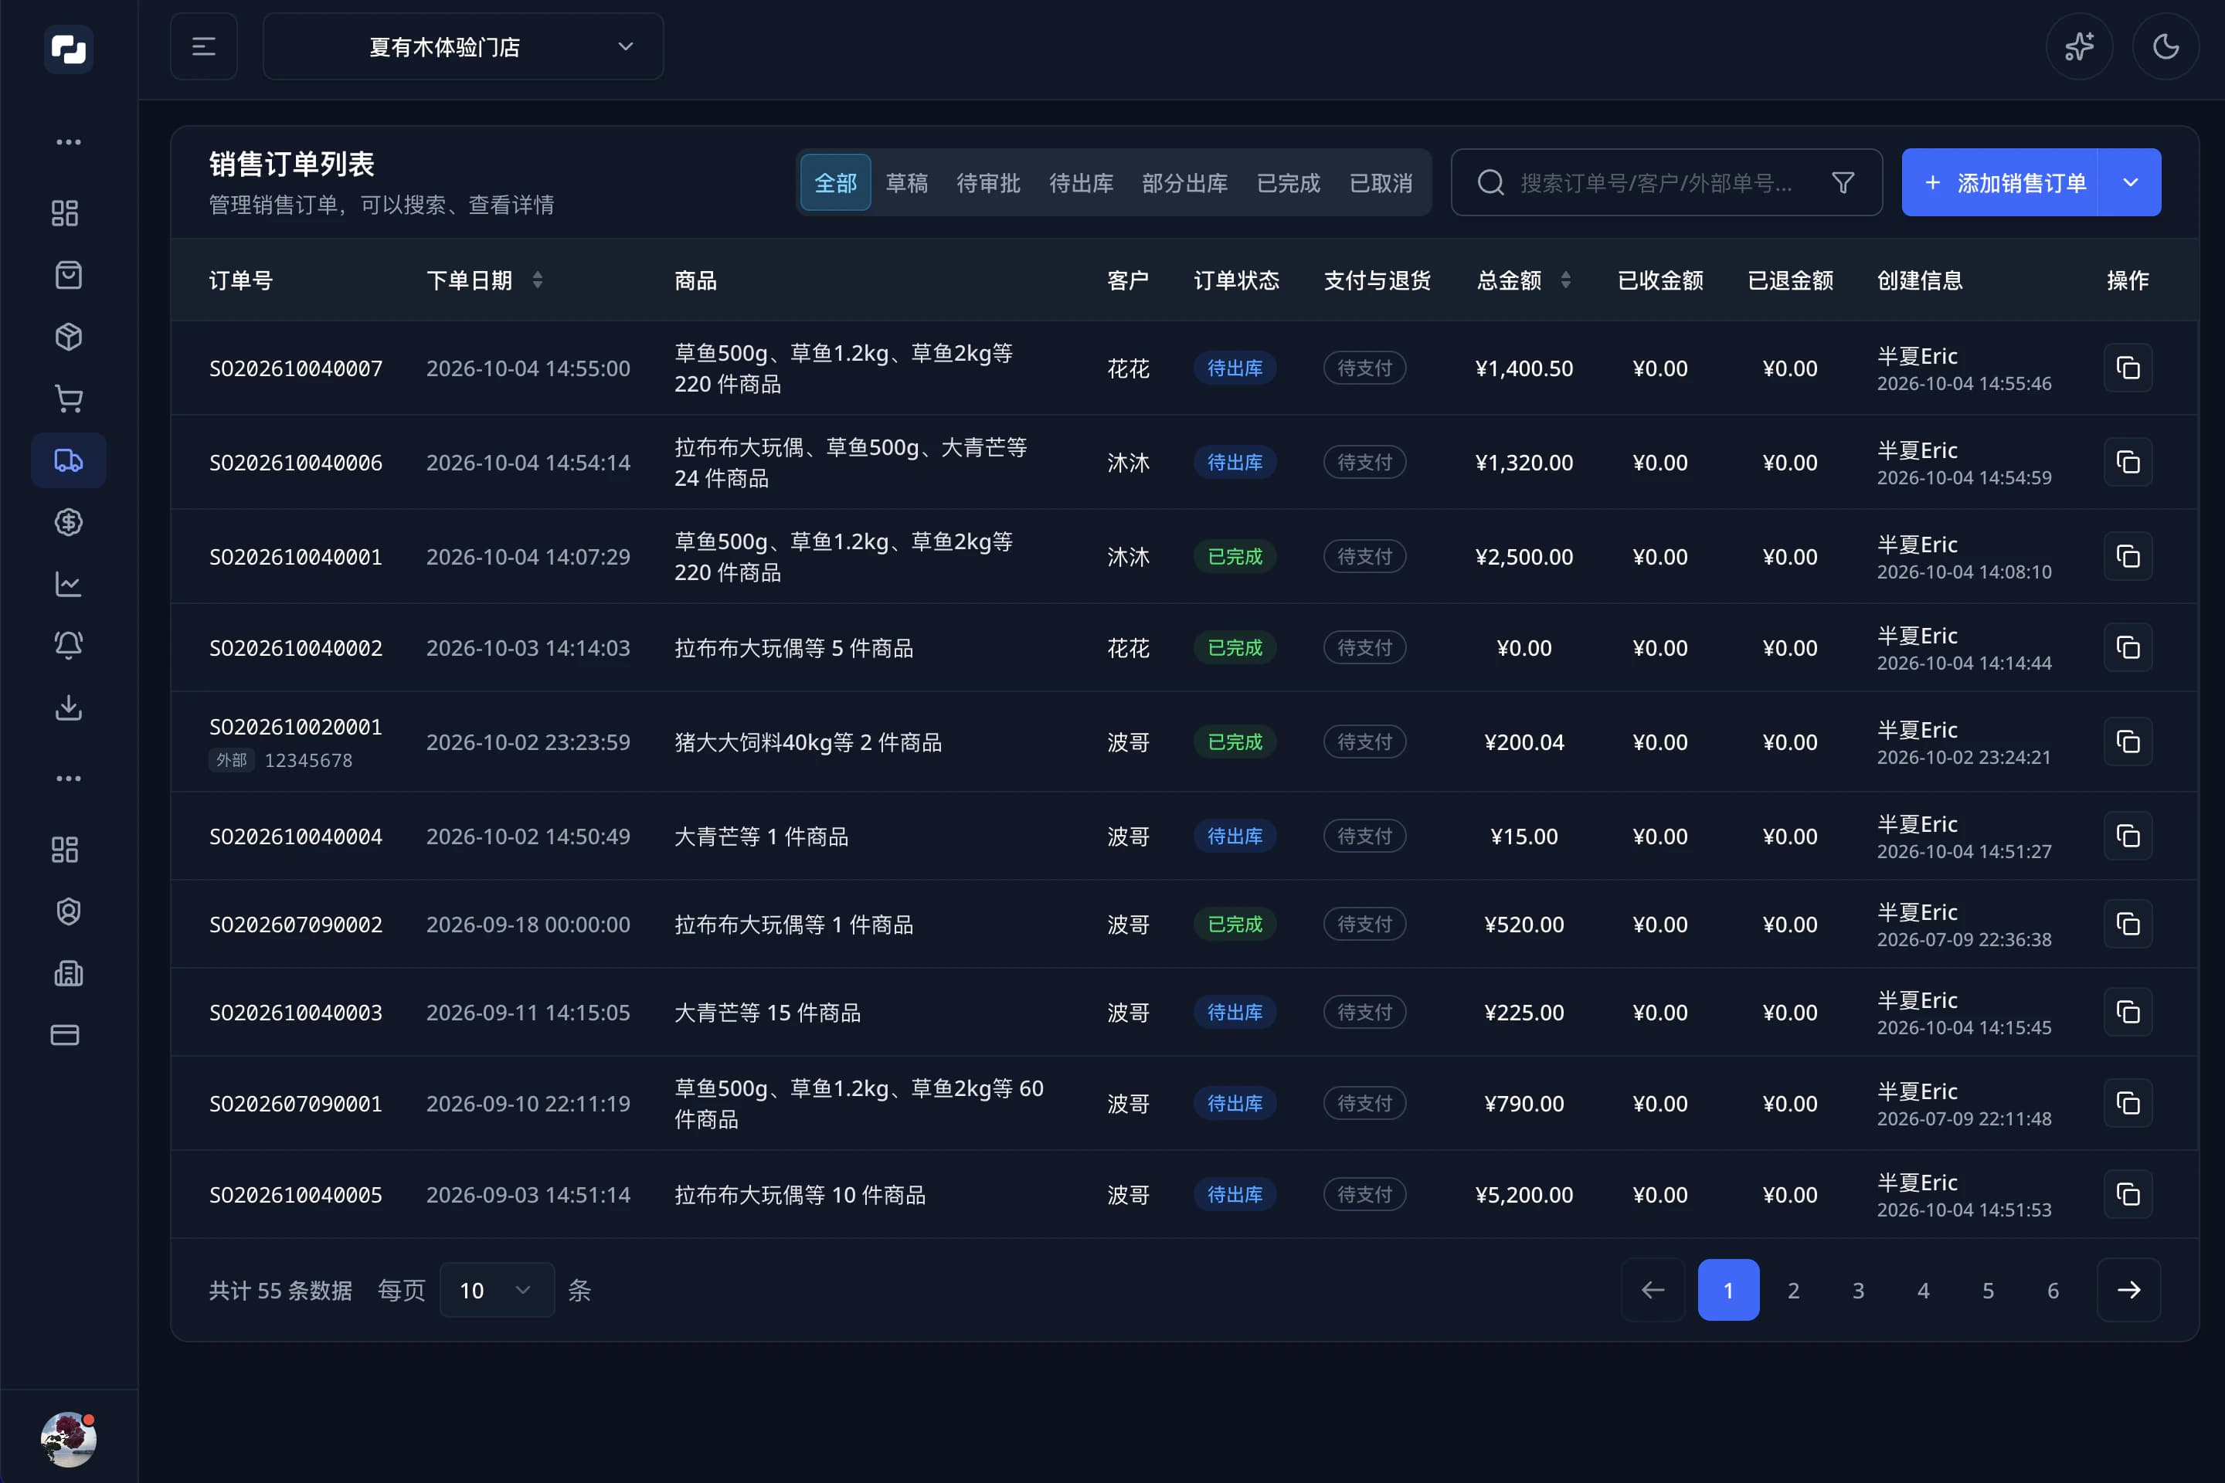Image resolution: width=2225 pixels, height=1483 pixels.
Task: Focus the order search input field
Action: click(1667, 182)
